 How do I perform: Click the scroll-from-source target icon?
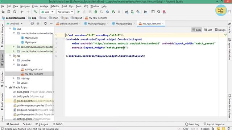click(32, 23)
